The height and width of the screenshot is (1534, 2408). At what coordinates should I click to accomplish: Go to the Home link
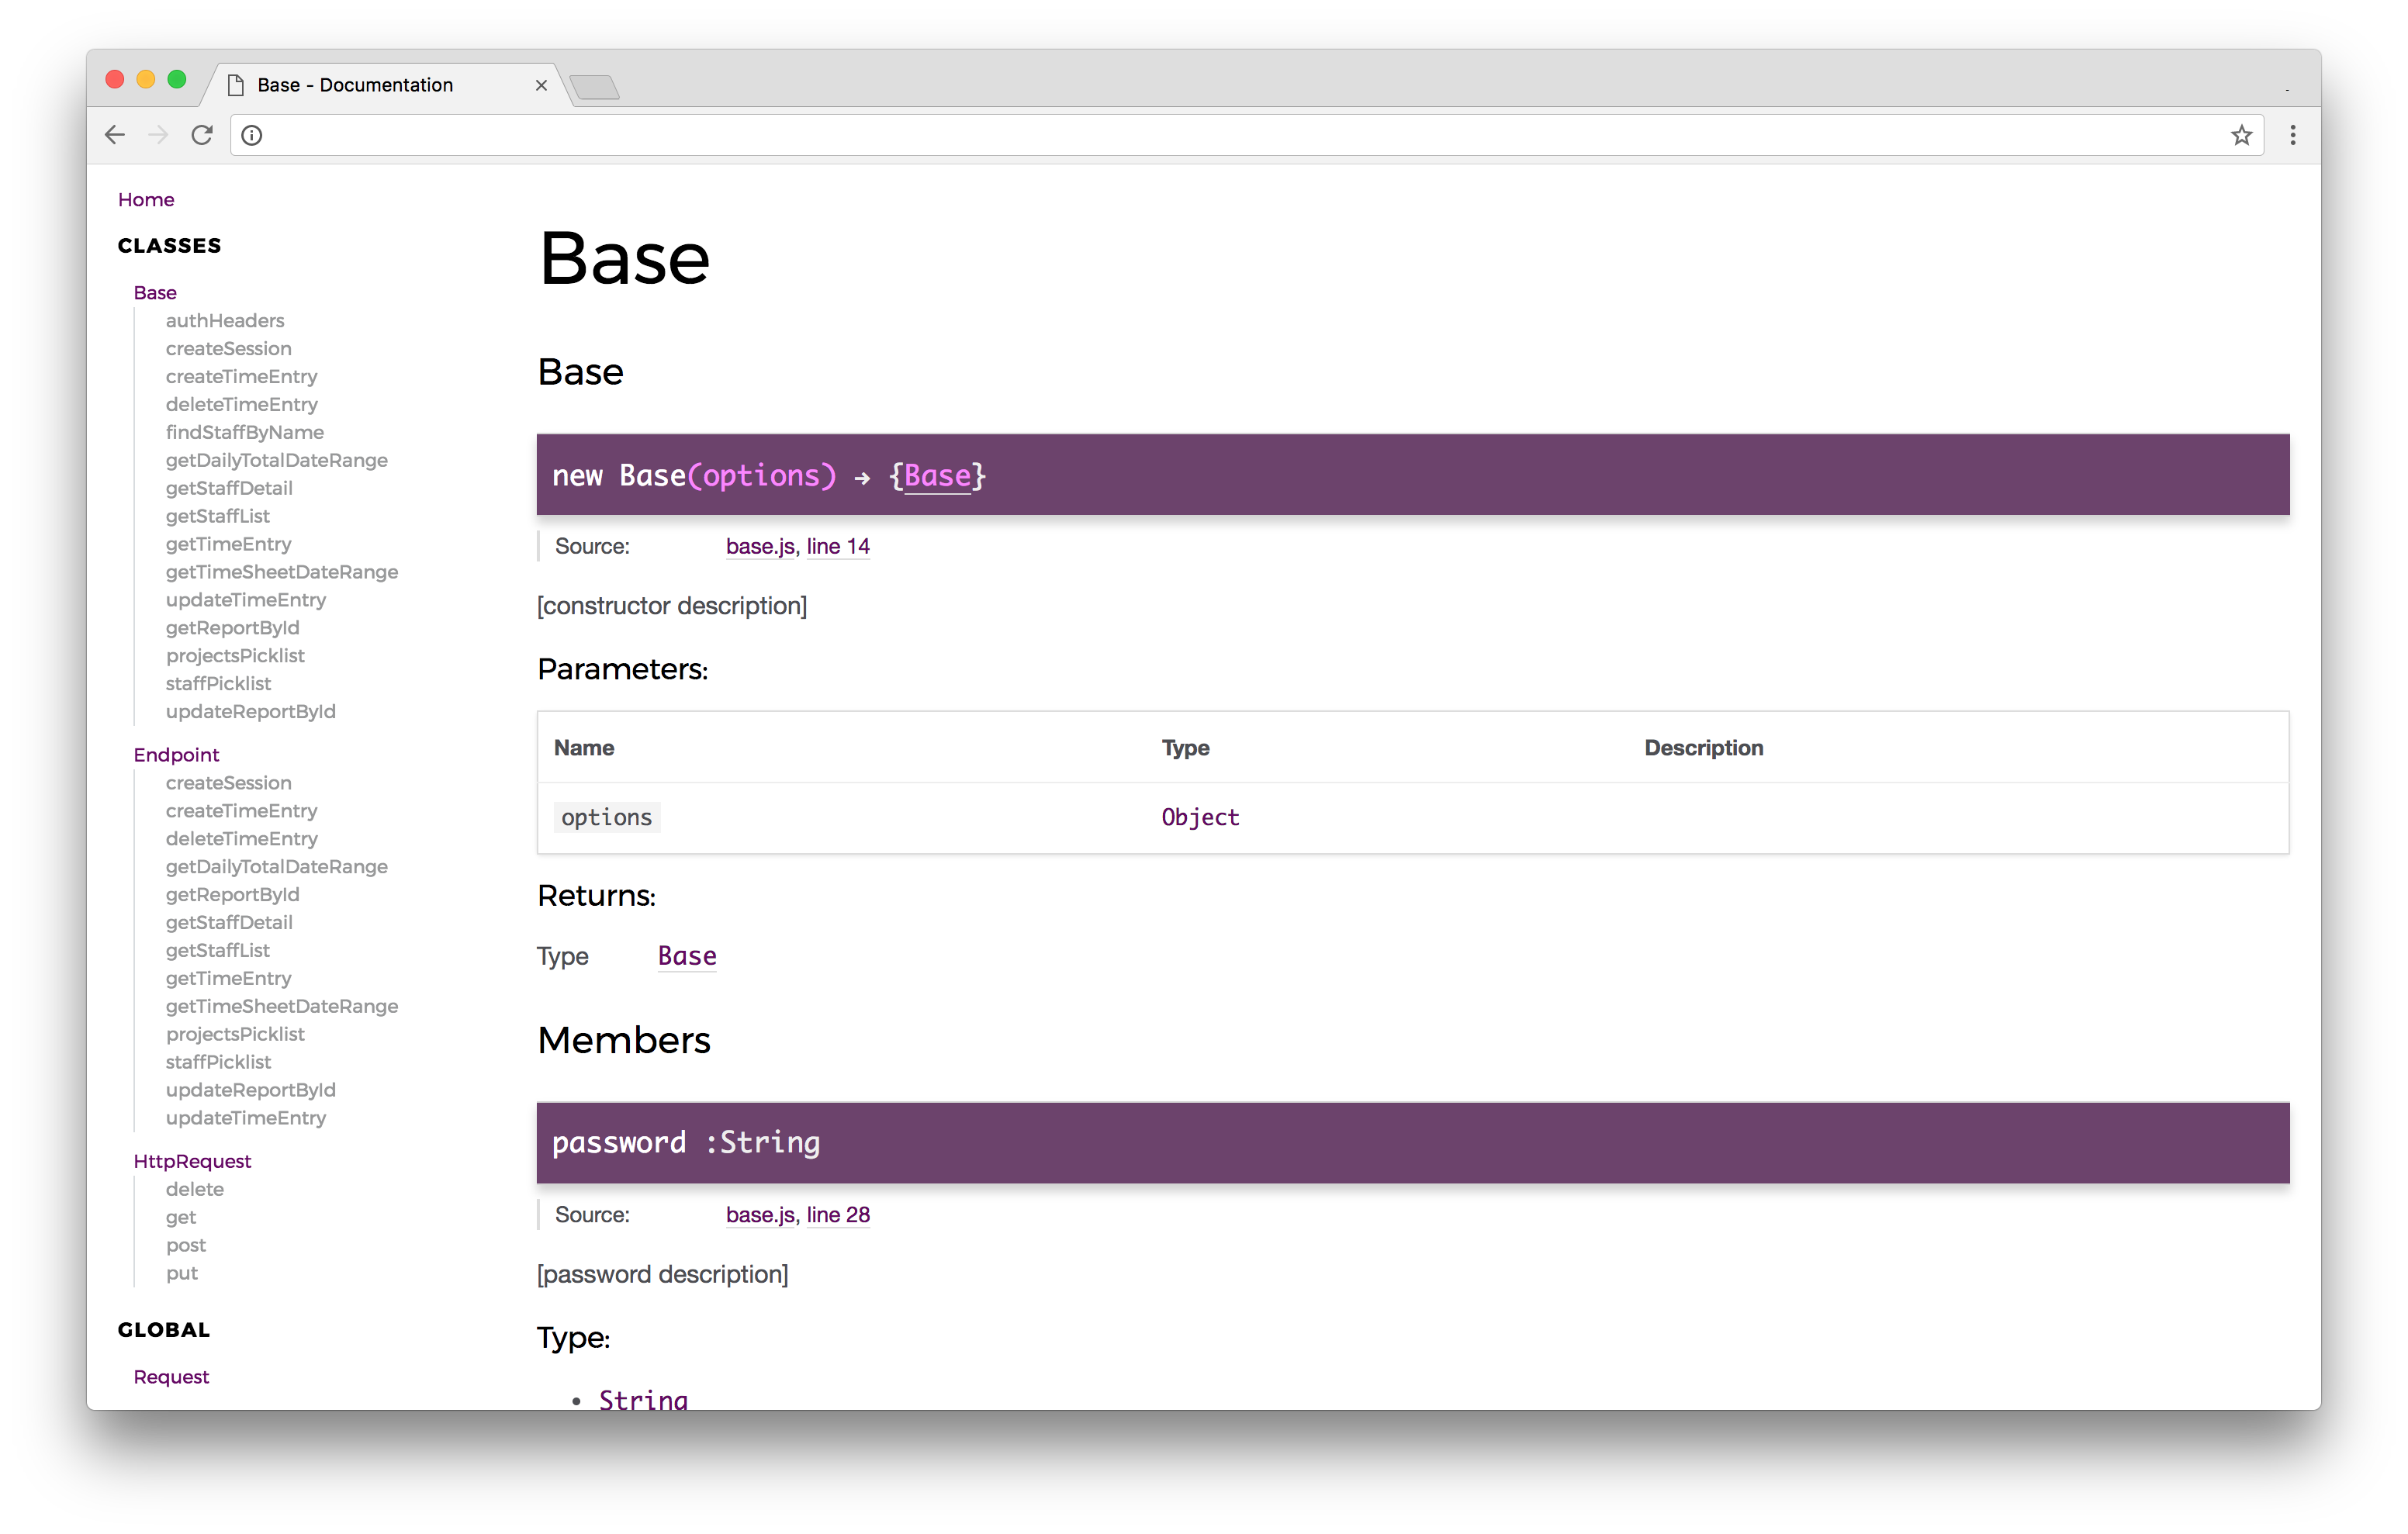pyautogui.click(x=146, y=200)
